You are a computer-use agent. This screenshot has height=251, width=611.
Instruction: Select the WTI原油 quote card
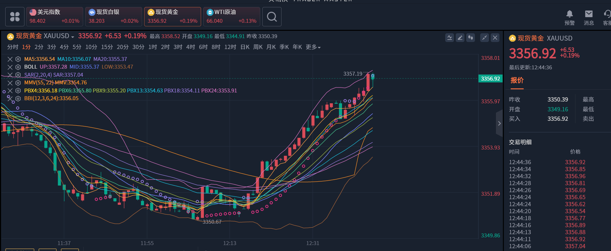point(232,16)
